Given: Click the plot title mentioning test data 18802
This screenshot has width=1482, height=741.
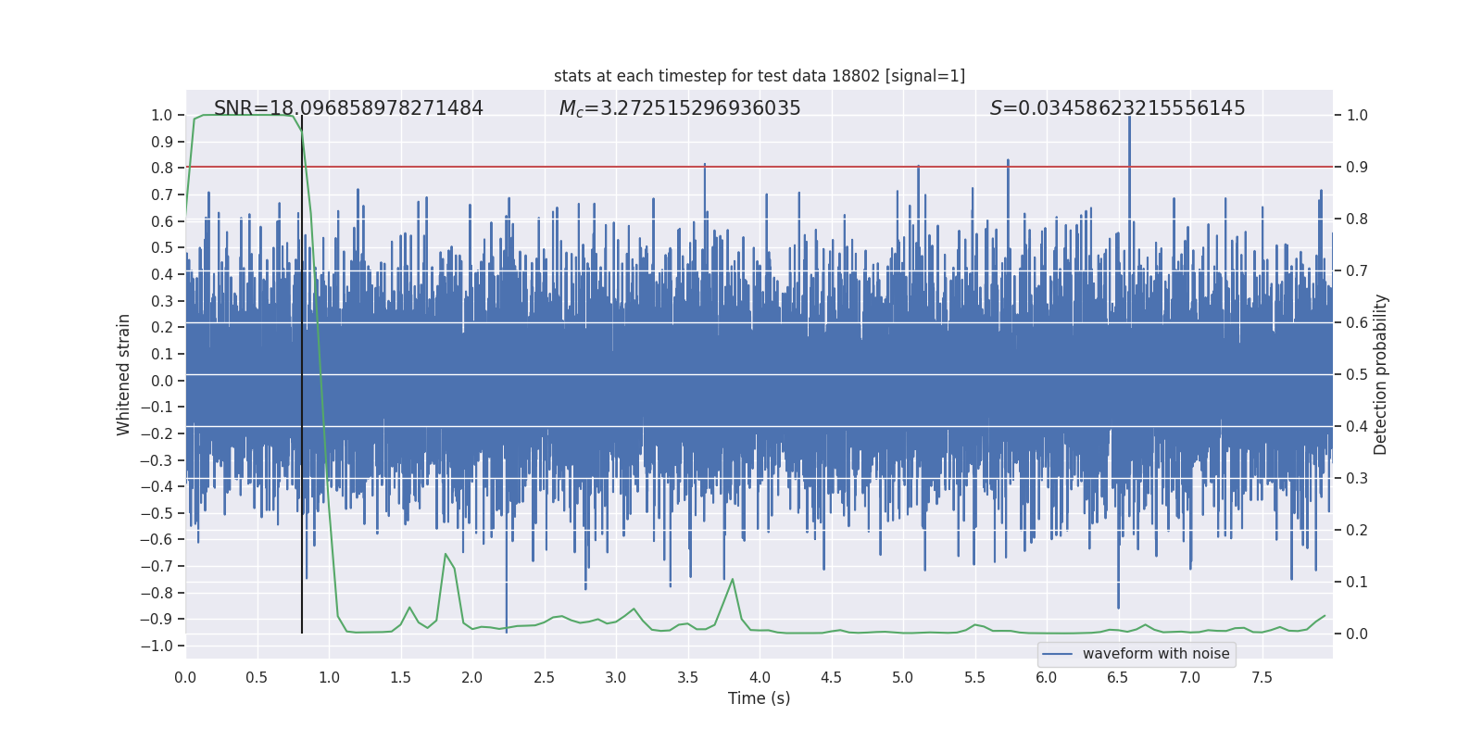Looking at the screenshot, I should [759, 76].
